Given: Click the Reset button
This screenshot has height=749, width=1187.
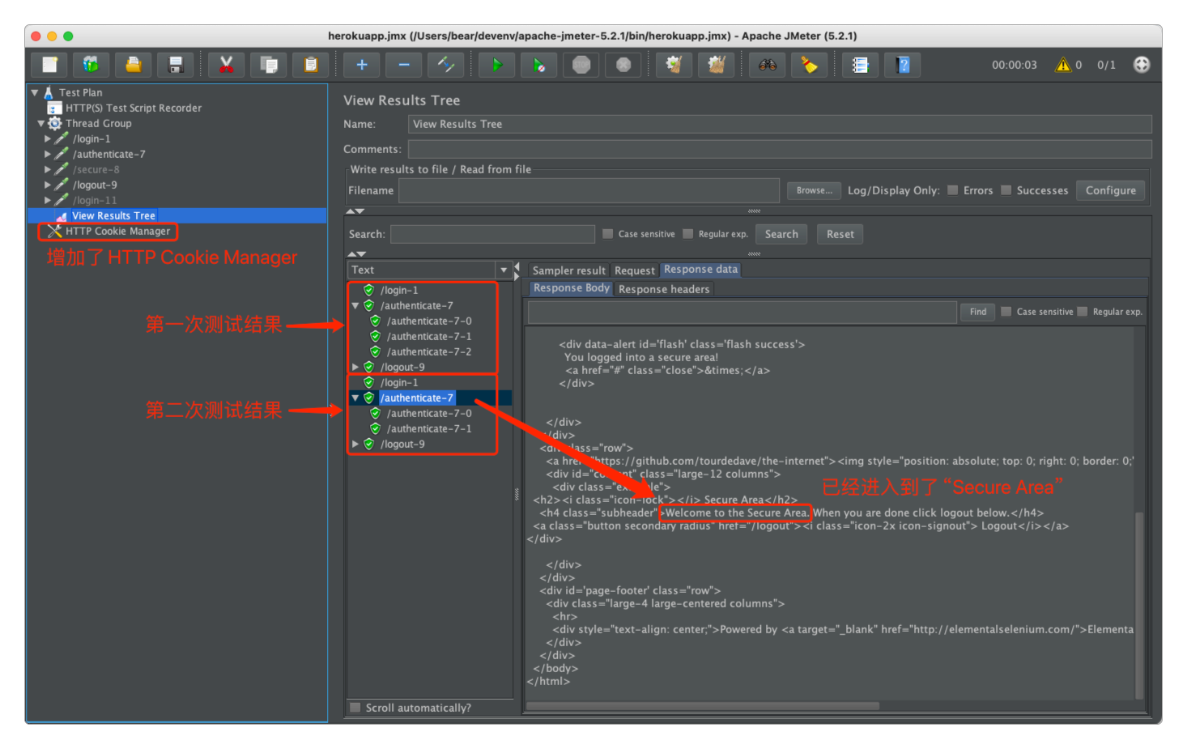Looking at the screenshot, I should click(840, 234).
